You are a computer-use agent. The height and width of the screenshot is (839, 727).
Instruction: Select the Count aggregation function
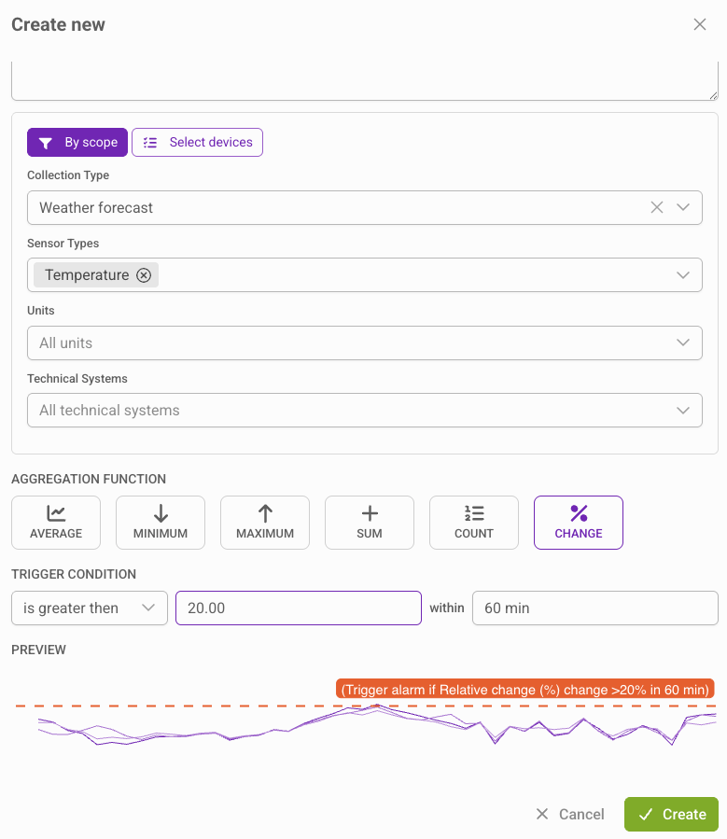(x=473, y=523)
